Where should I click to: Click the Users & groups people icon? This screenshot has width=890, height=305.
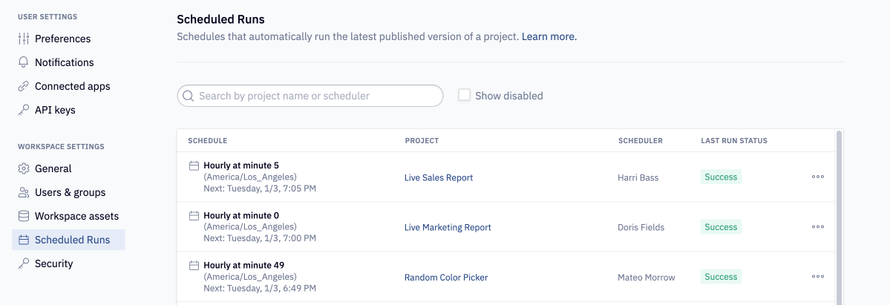click(23, 192)
